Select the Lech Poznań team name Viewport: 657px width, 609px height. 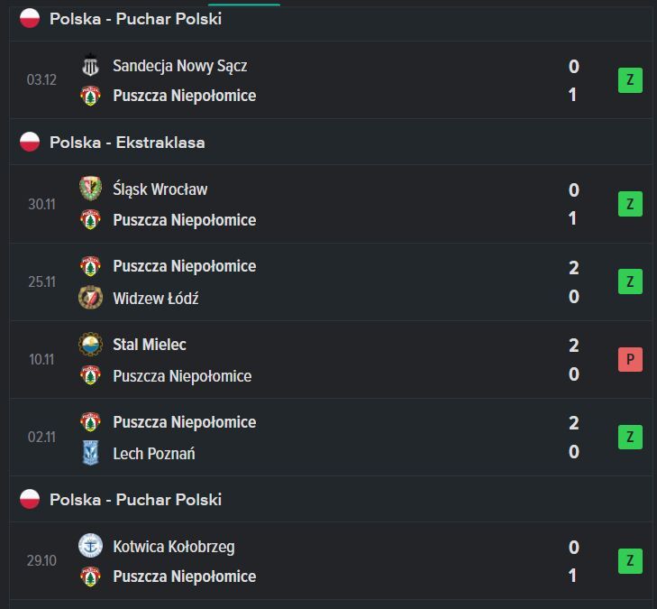point(153,453)
